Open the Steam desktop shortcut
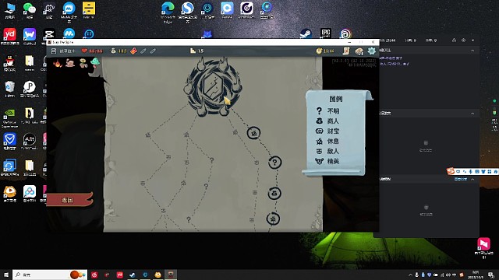Screen dimensions: 499x280 point(306,33)
